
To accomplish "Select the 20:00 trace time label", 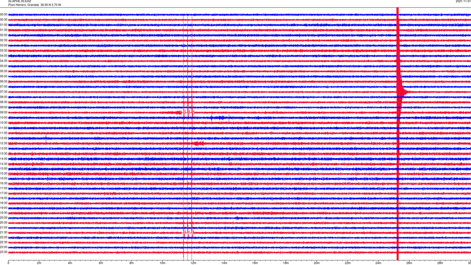I will pos(4,218).
